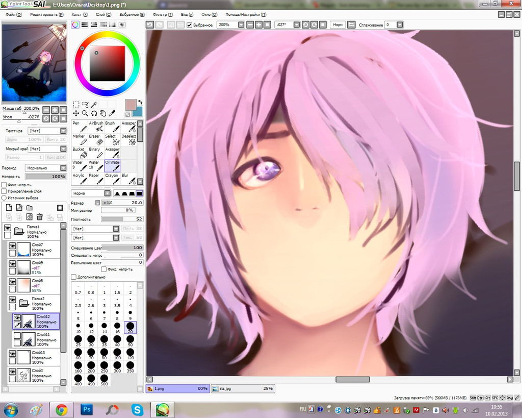Open the Холст menu
Screen dimensions: 522x418
point(79,15)
